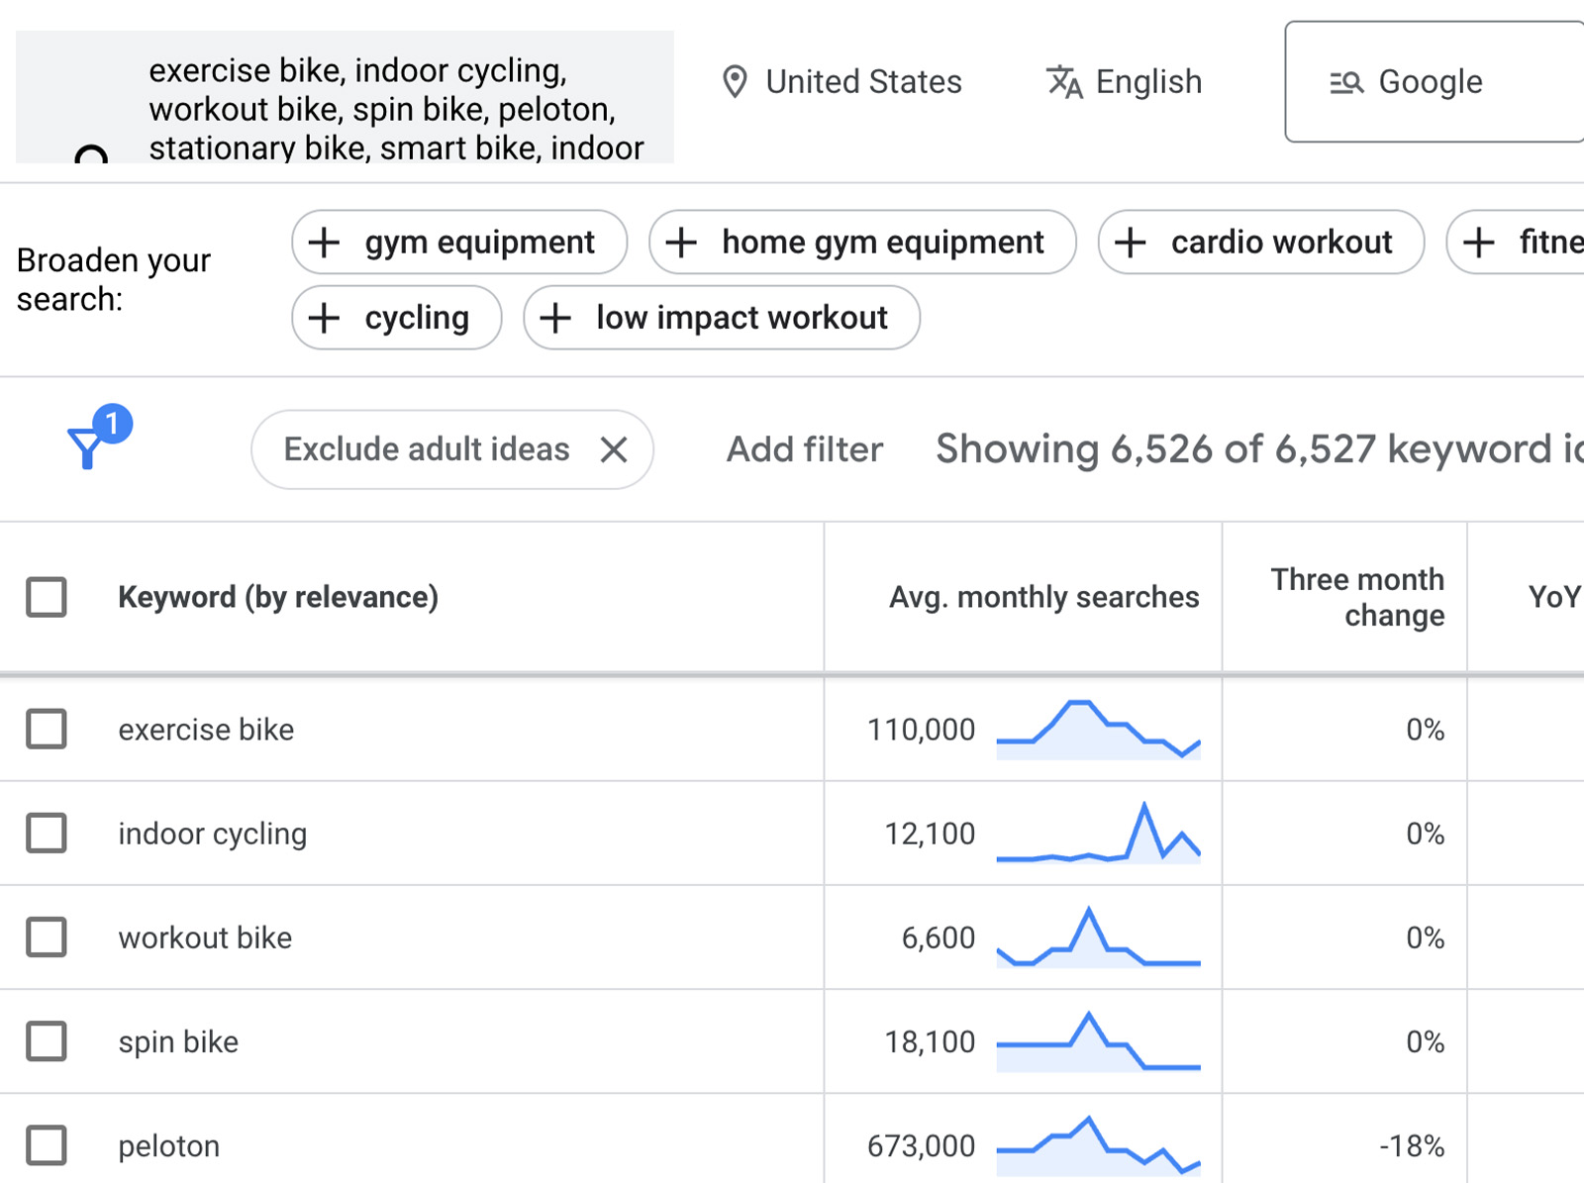1584x1183 pixels.
Task: Select the workout bike row checkbox
Action: [x=47, y=937]
